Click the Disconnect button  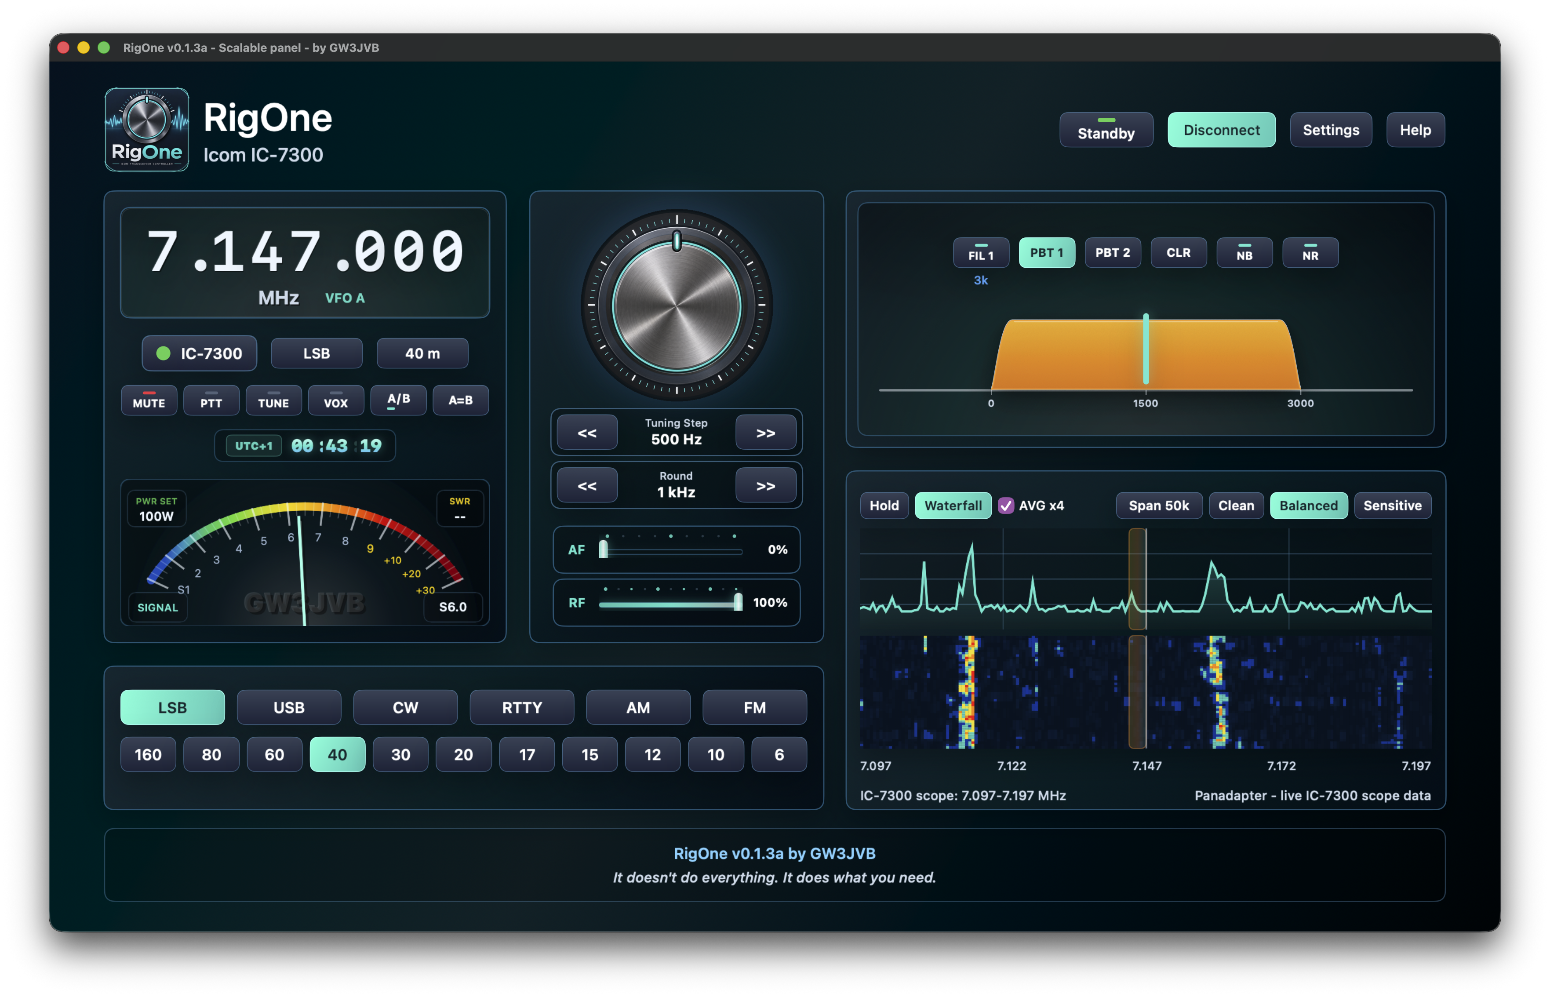click(x=1221, y=130)
